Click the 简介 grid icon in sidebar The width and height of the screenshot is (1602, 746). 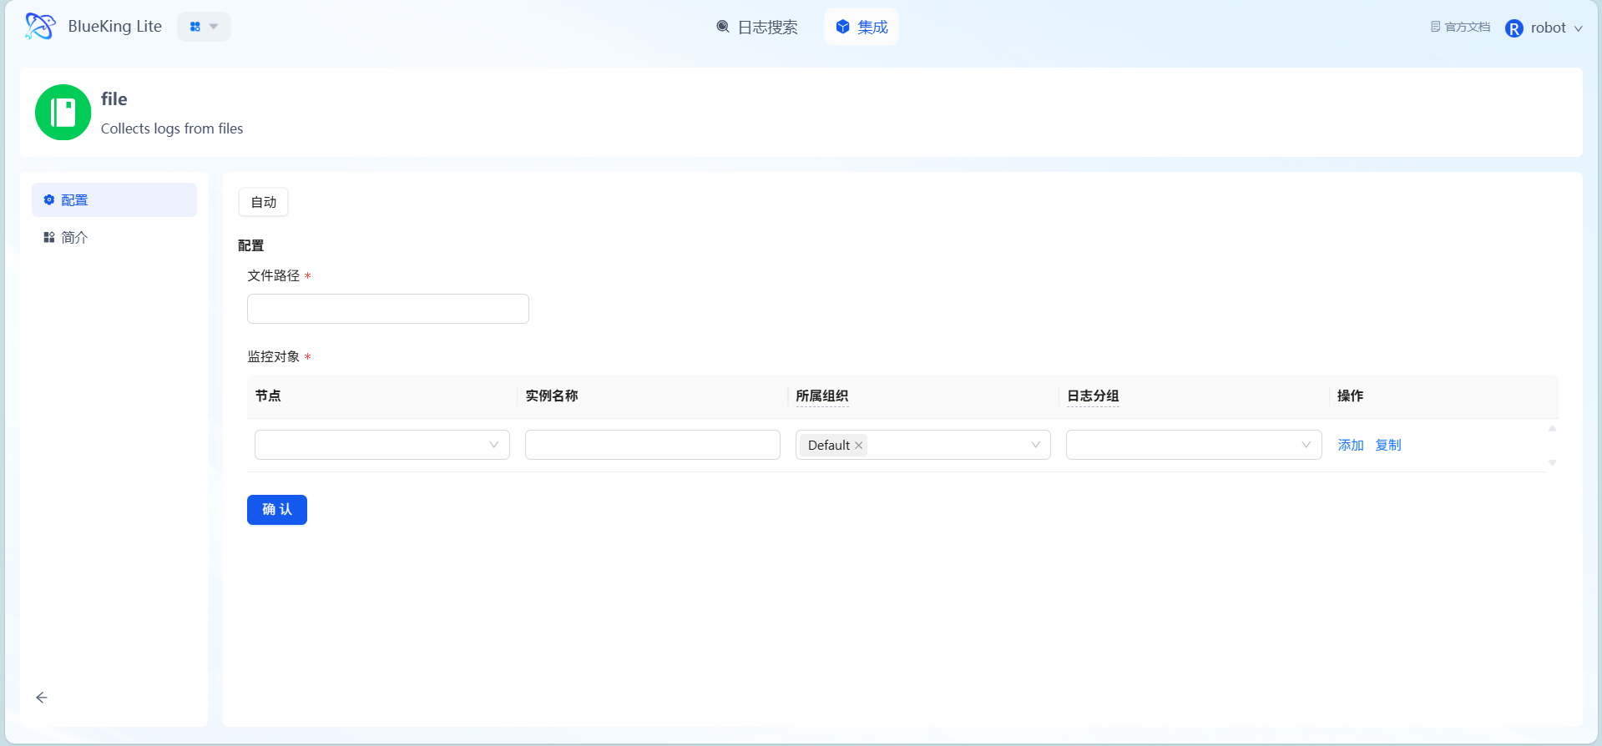coord(49,238)
